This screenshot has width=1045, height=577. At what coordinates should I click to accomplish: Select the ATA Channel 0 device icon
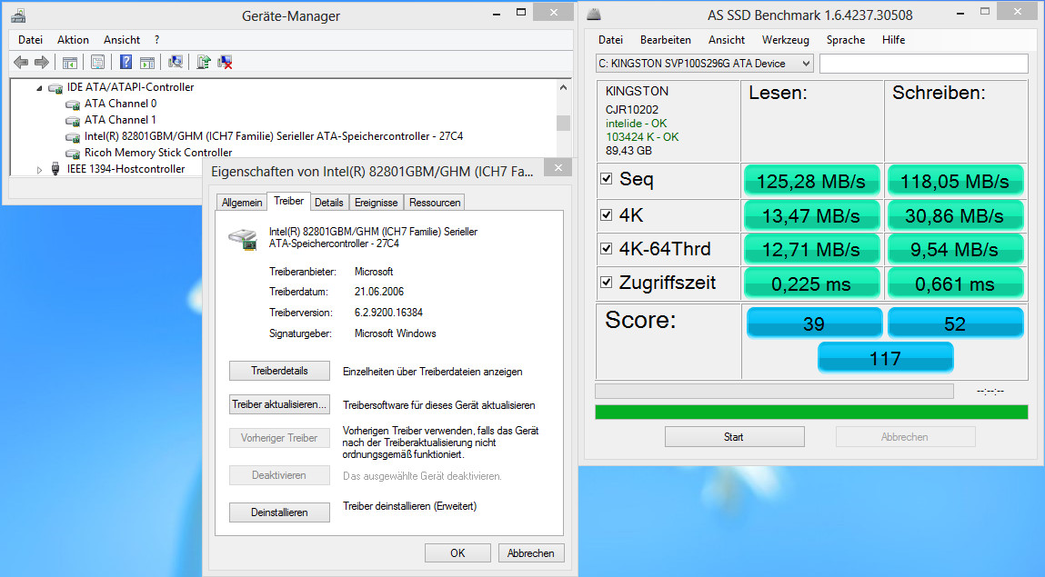(73, 104)
